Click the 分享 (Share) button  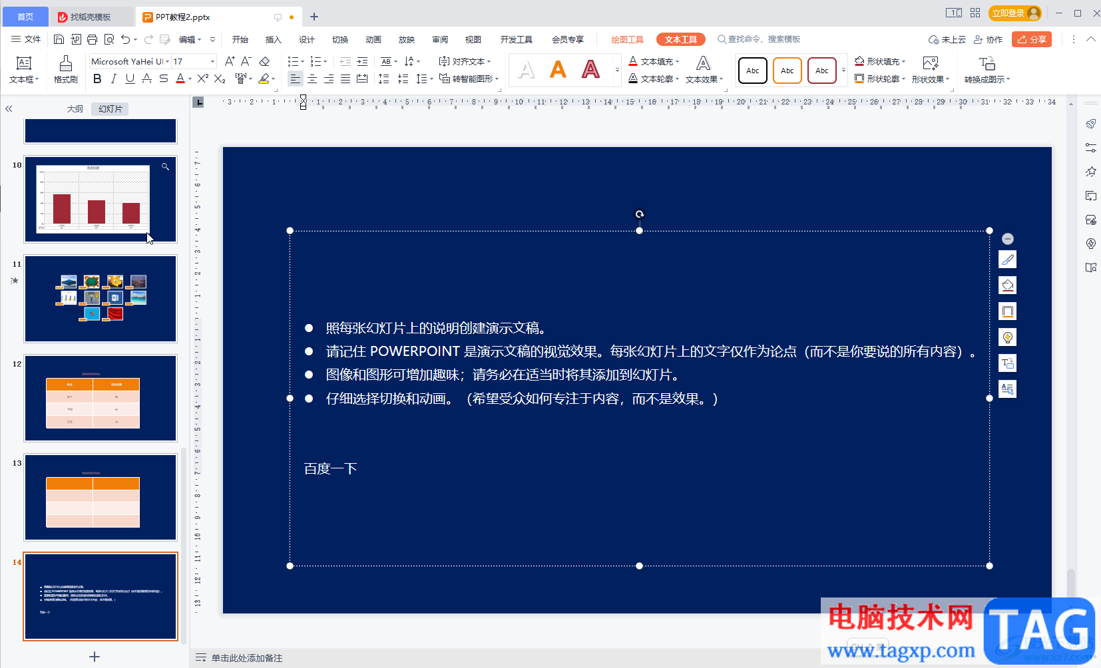1032,39
